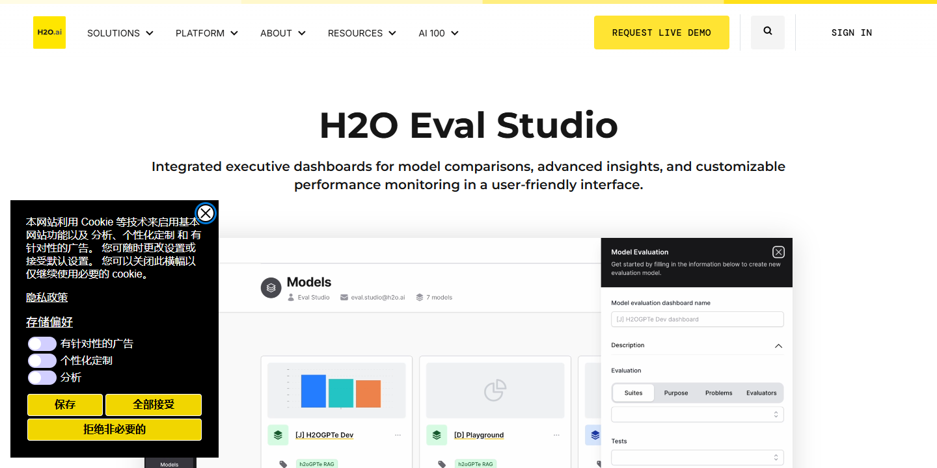Save cookie preferences with 保存 button
This screenshot has width=937, height=468.
click(65, 405)
